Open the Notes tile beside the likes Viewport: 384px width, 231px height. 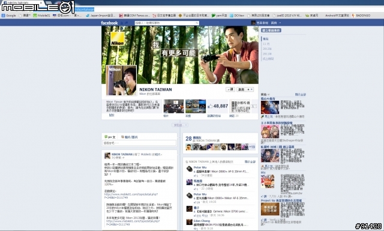[240, 106]
